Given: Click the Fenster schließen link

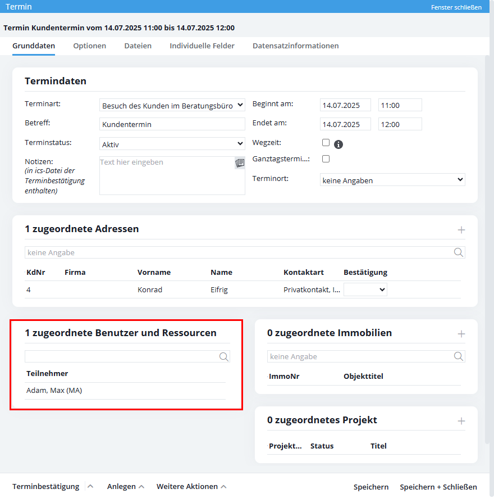Looking at the screenshot, I should [x=456, y=7].
